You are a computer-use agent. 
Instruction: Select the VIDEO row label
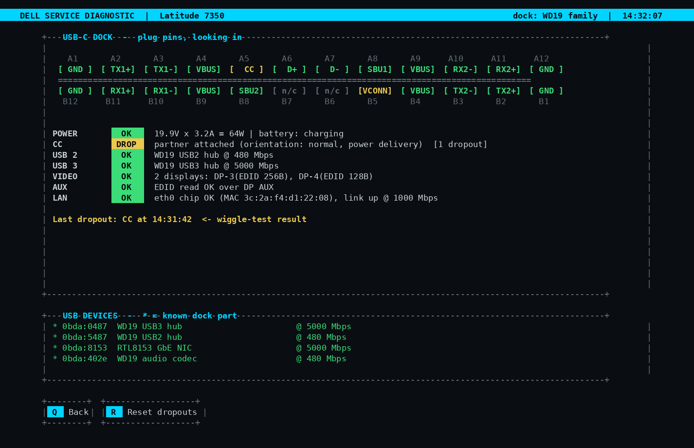[x=65, y=176]
